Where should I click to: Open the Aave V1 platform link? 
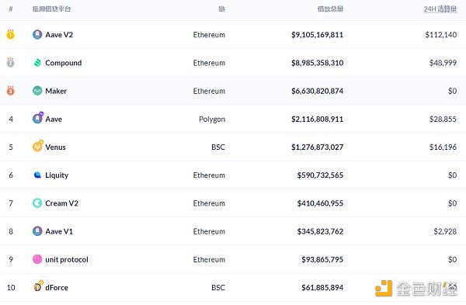[x=59, y=231]
